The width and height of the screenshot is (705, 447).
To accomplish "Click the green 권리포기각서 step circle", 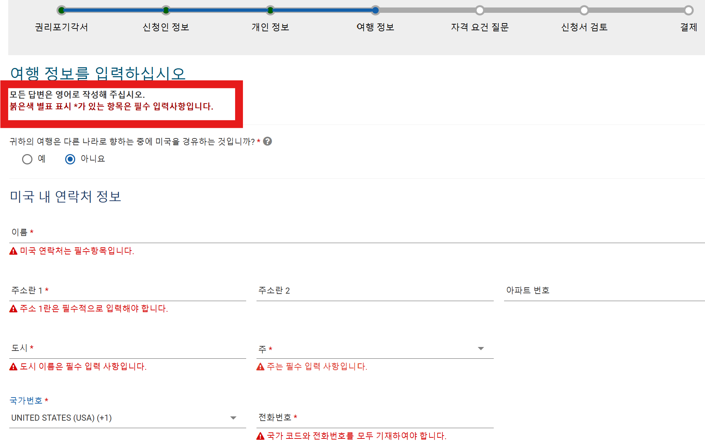I will click(61, 10).
